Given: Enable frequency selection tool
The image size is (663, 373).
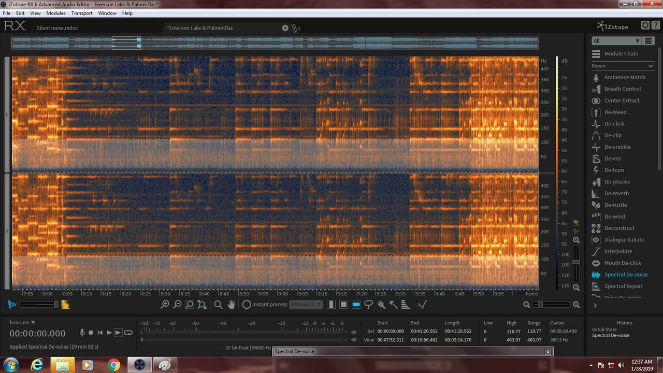Looking at the screenshot, I should (356, 305).
